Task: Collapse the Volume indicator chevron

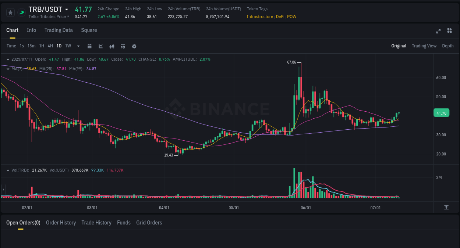Action: point(8,170)
